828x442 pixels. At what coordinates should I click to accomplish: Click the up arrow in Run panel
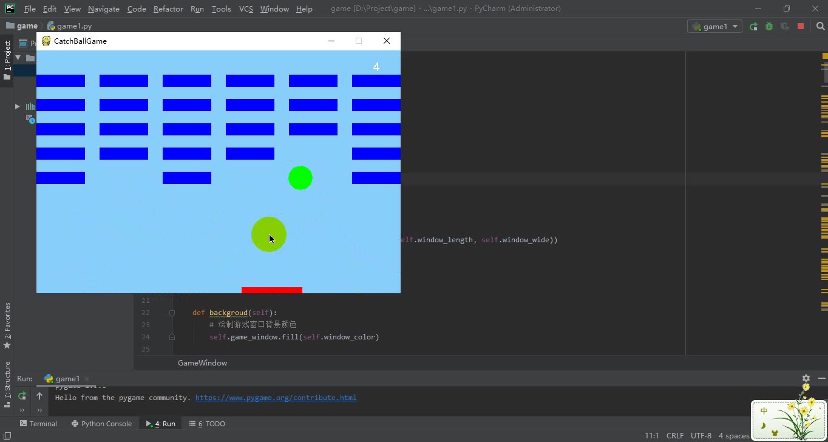[39, 396]
